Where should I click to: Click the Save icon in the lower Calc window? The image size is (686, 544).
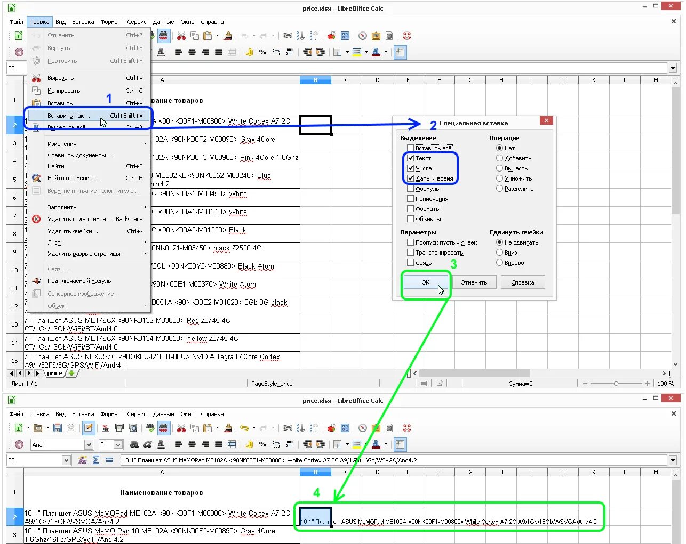pyautogui.click(x=58, y=428)
